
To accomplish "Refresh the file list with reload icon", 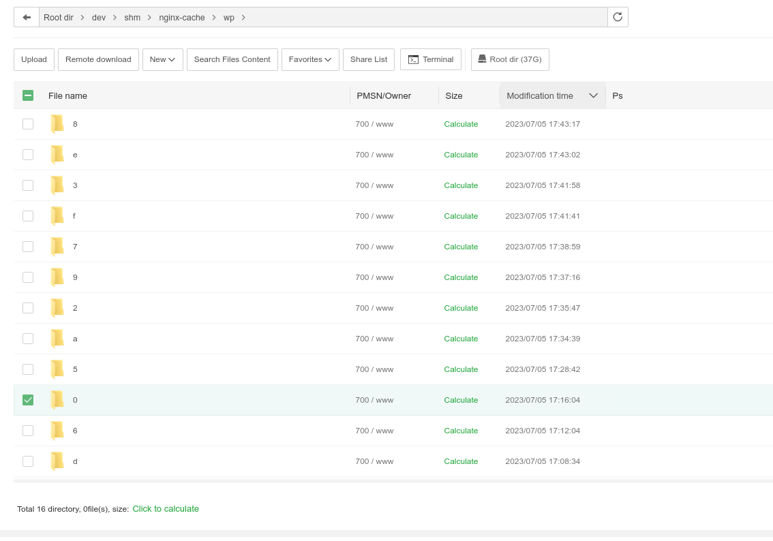I will [618, 17].
